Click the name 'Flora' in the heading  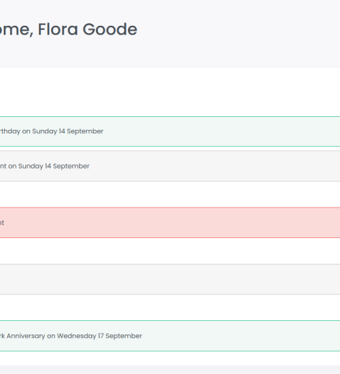coord(58,29)
